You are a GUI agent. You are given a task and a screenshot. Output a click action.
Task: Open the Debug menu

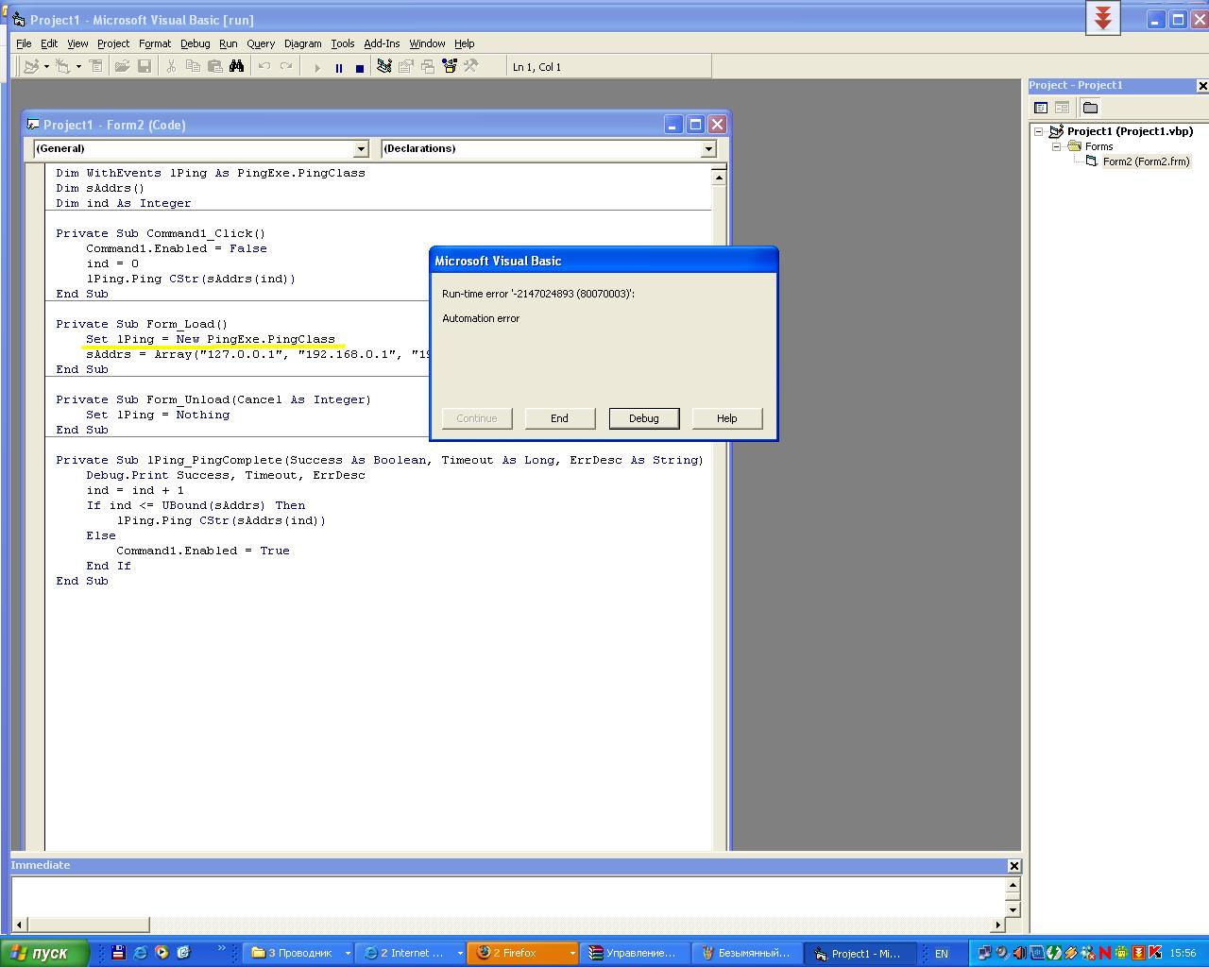pyautogui.click(x=196, y=43)
